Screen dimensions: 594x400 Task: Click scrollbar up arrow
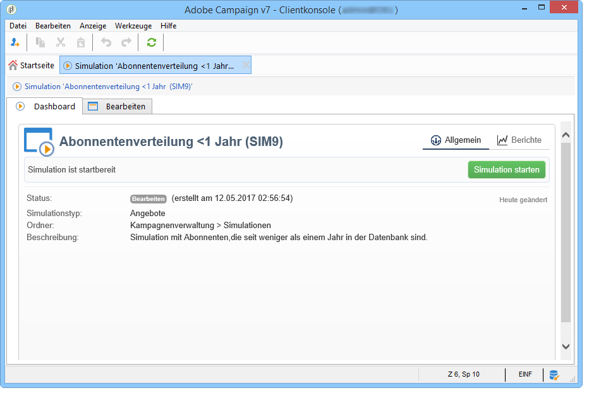tap(566, 135)
